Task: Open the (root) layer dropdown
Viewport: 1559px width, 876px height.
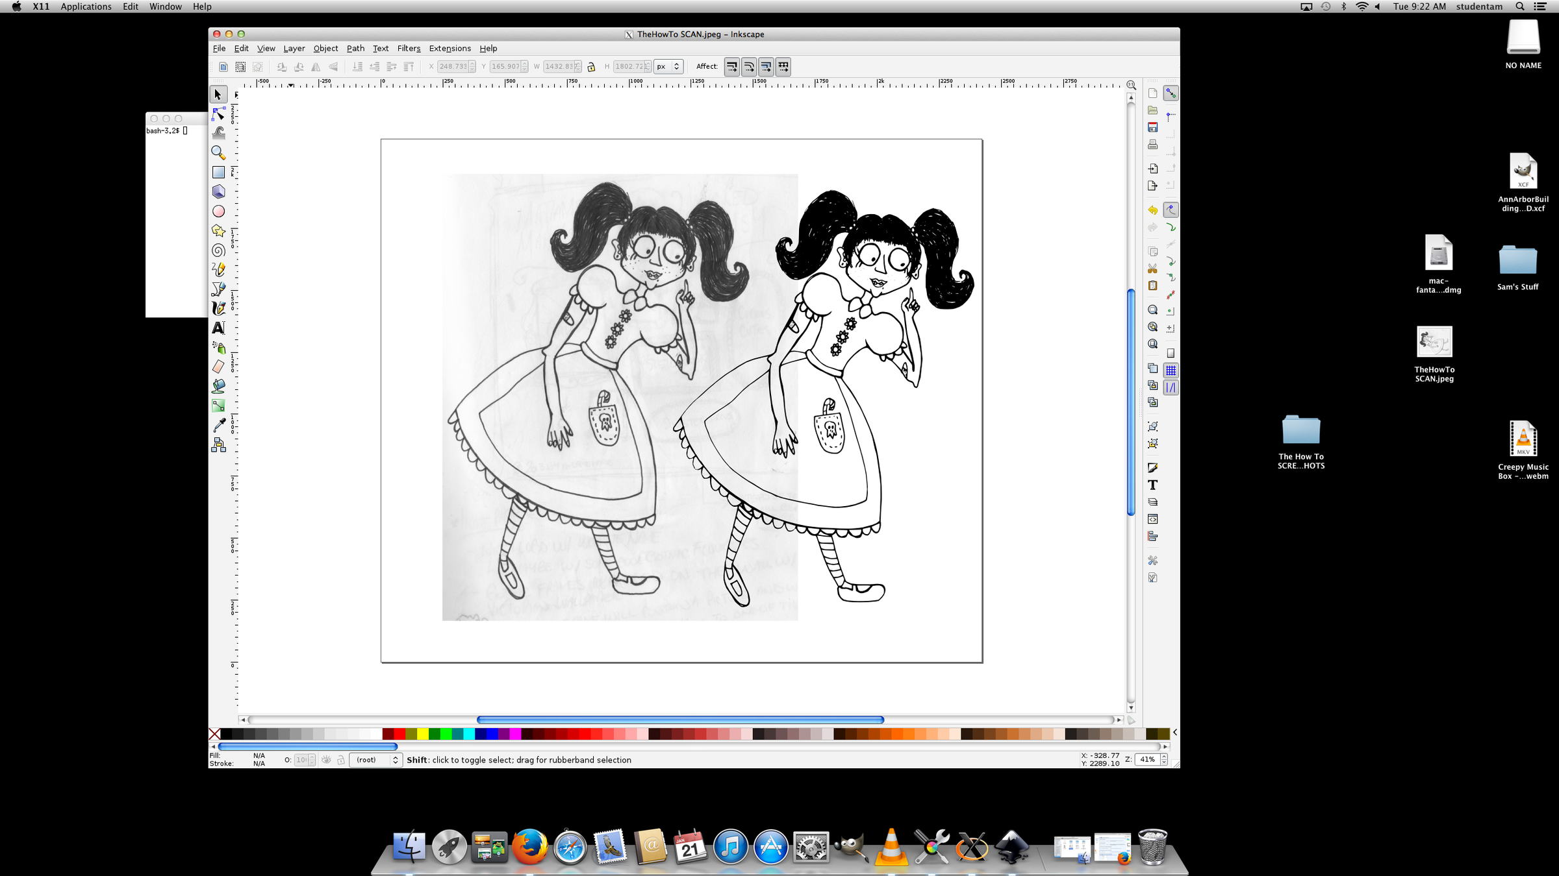Action: click(x=375, y=760)
